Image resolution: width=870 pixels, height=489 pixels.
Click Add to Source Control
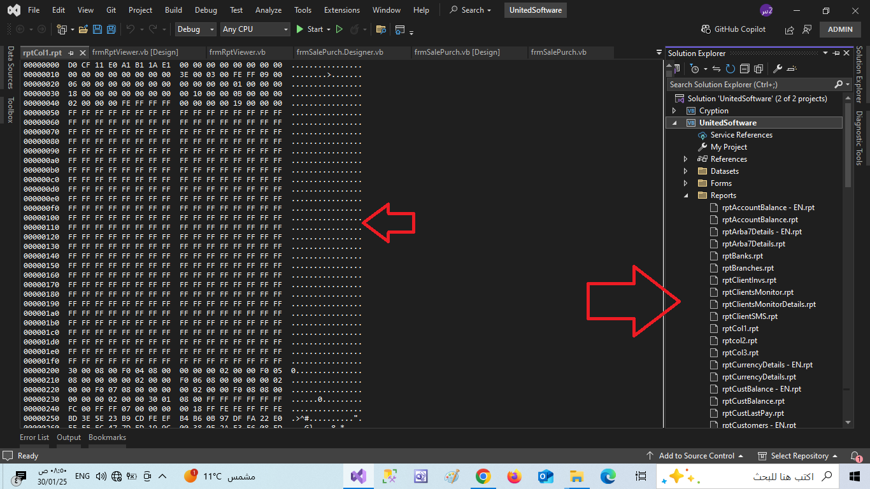pyautogui.click(x=695, y=456)
